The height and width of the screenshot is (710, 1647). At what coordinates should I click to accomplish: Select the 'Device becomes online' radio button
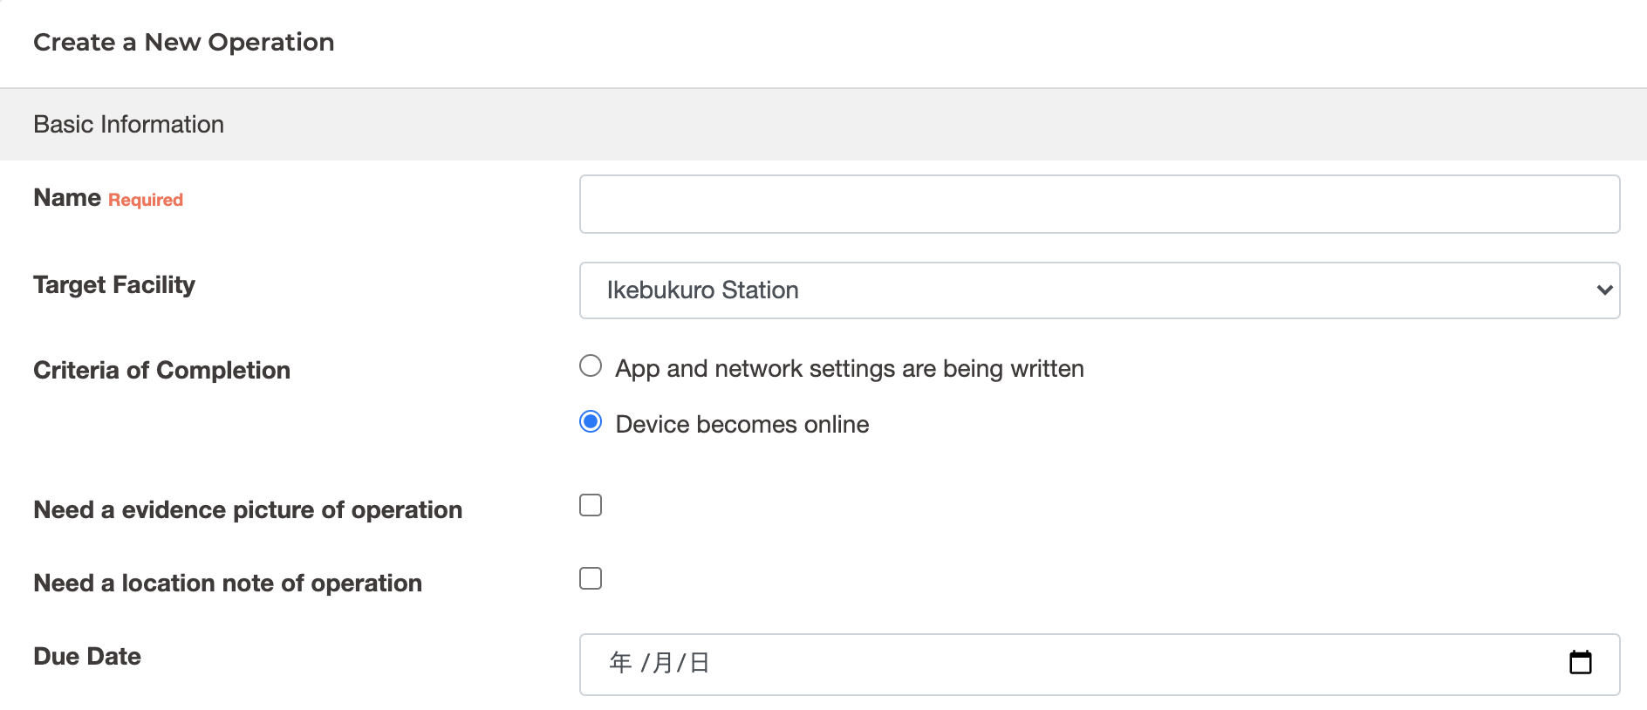point(591,422)
